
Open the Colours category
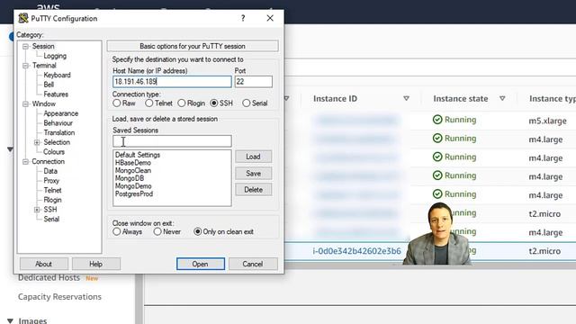click(x=54, y=152)
